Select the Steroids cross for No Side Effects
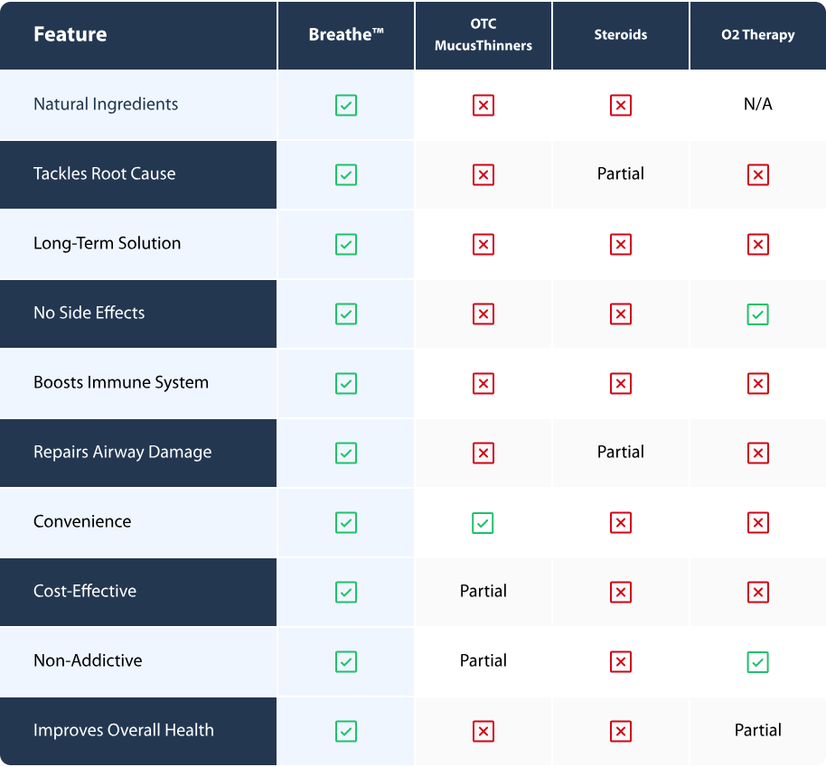This screenshot has width=826, height=767. [621, 313]
